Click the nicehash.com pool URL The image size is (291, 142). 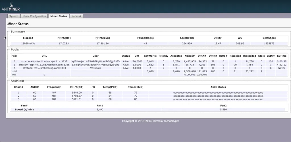(44, 65)
